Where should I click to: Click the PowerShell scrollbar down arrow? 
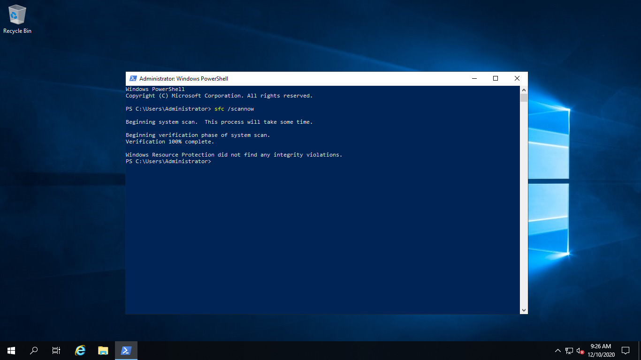(524, 310)
